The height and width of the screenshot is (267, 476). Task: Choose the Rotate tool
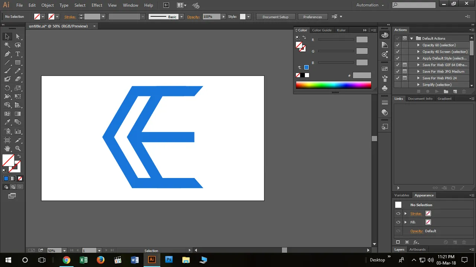pyautogui.click(x=7, y=88)
